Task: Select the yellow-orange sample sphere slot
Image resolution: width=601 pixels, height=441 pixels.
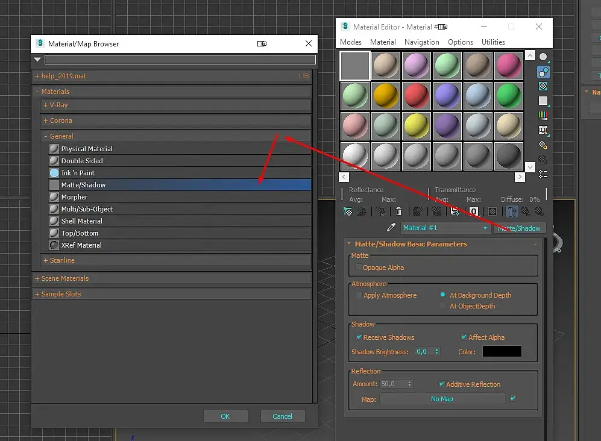Action: [x=386, y=96]
